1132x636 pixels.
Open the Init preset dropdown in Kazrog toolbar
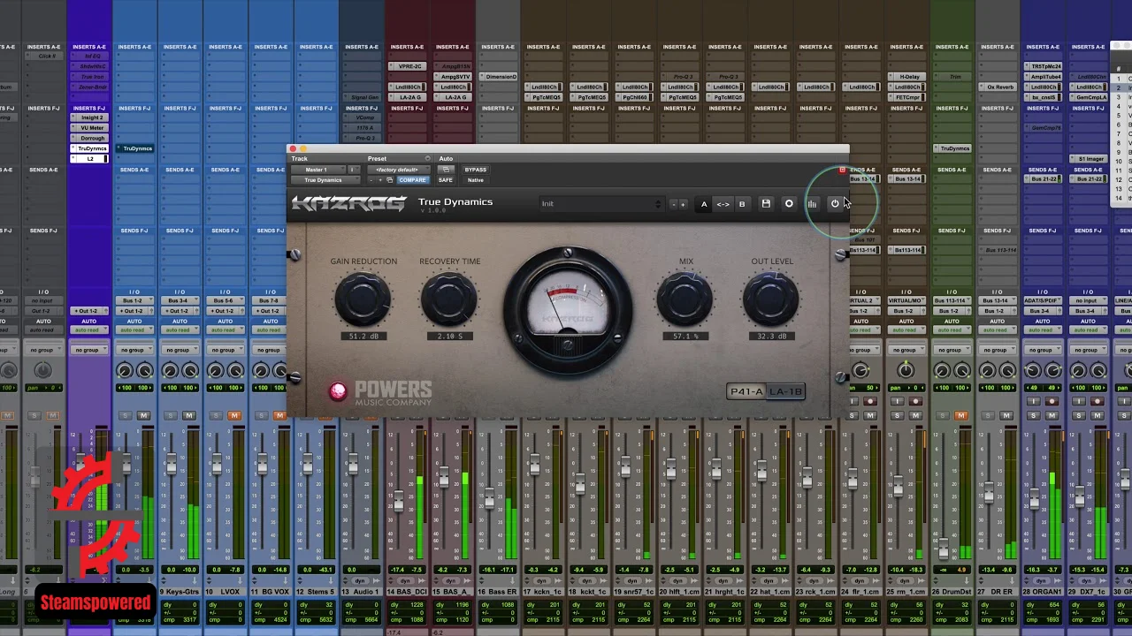coord(602,204)
